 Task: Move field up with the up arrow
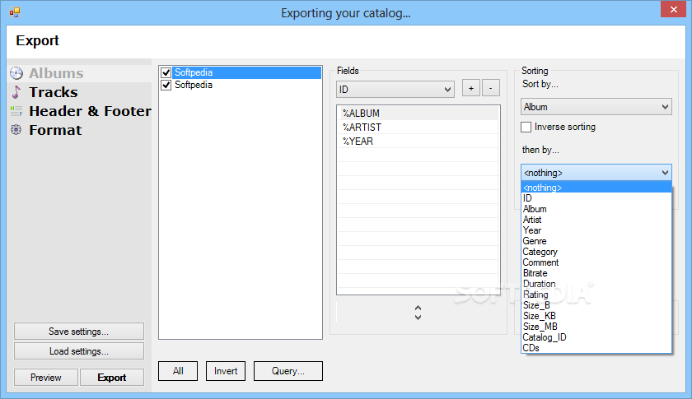418,308
